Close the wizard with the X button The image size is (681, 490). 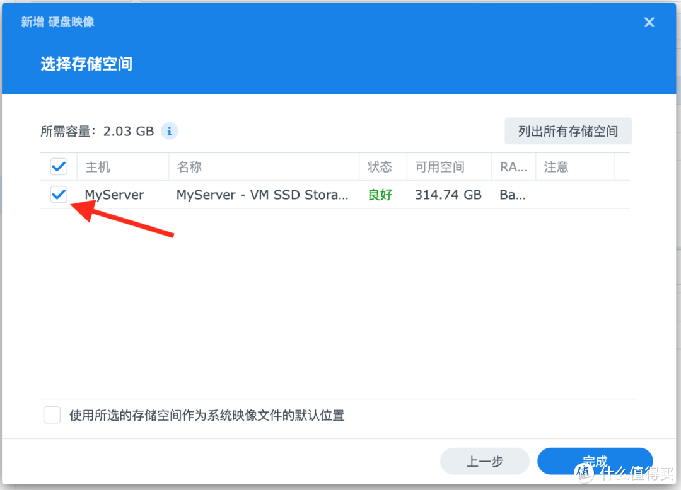click(649, 22)
